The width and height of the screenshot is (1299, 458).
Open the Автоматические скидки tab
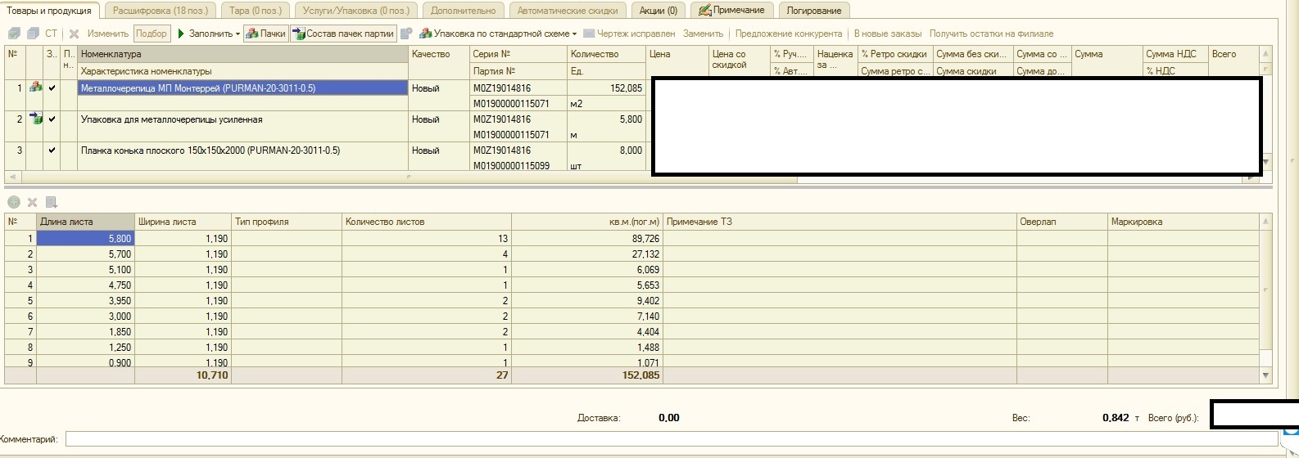pyautogui.click(x=568, y=11)
